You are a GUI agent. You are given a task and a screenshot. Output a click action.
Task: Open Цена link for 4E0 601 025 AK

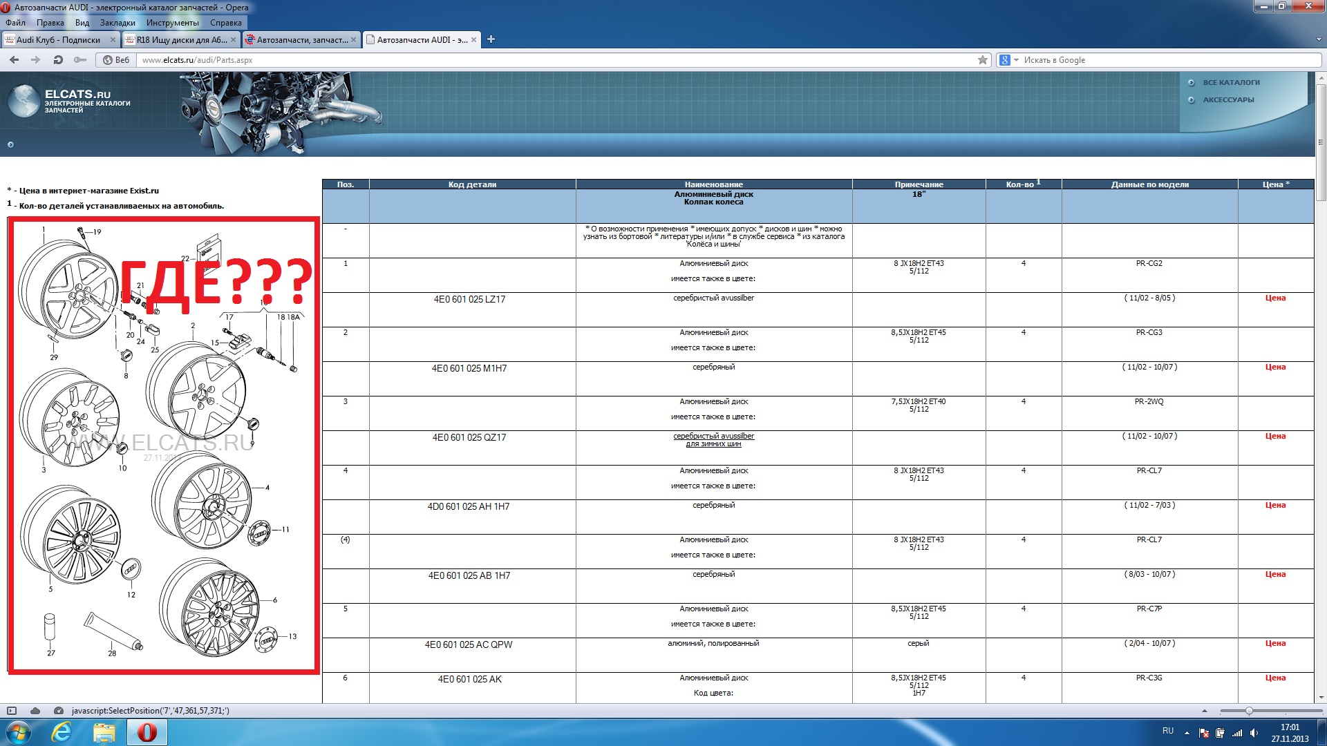click(x=1275, y=678)
